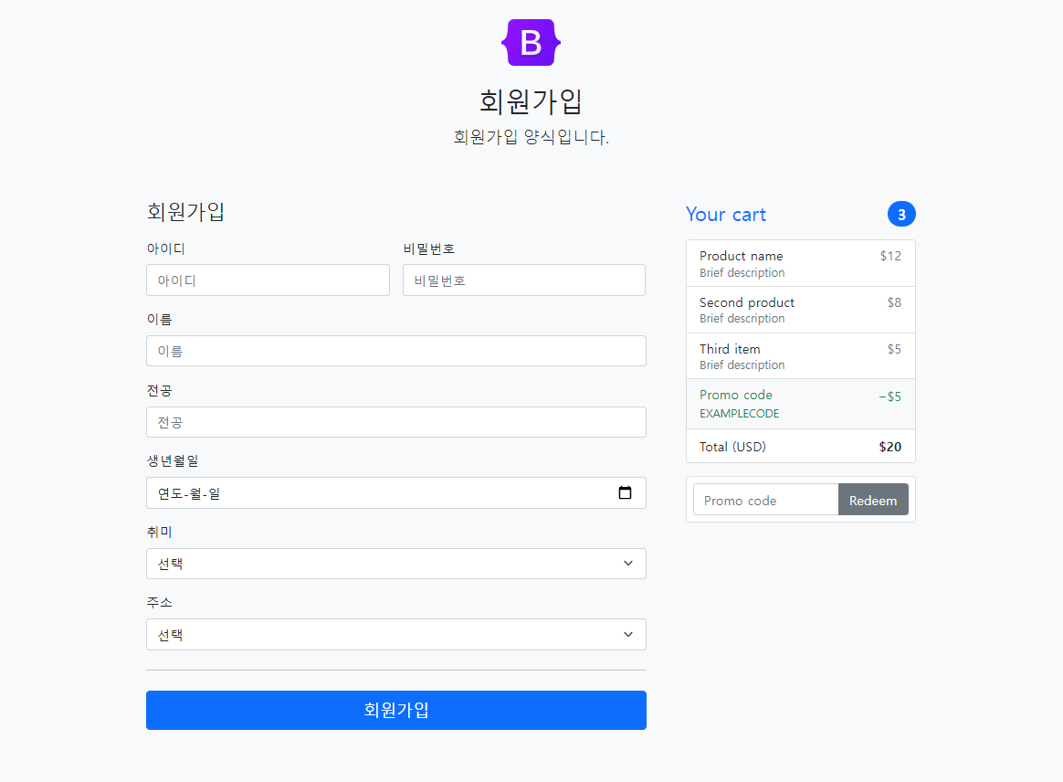Click the 이름 input field
The image size is (1063, 782).
396,351
